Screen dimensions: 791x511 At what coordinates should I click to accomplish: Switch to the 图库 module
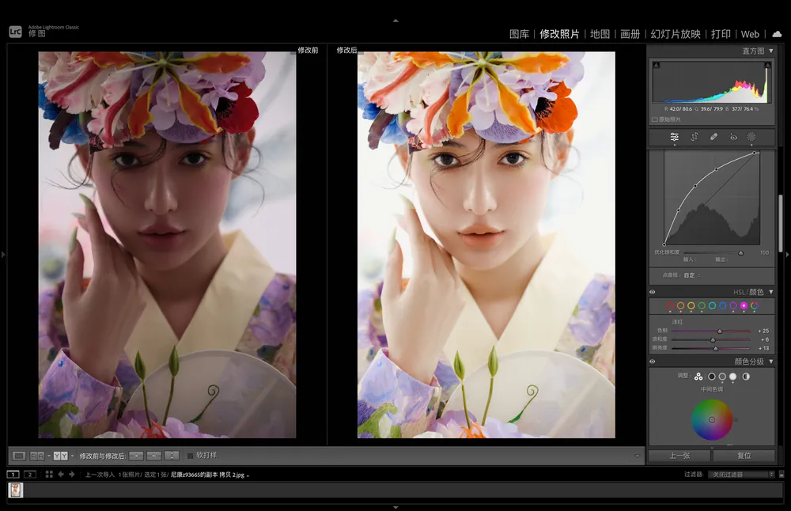coord(519,34)
